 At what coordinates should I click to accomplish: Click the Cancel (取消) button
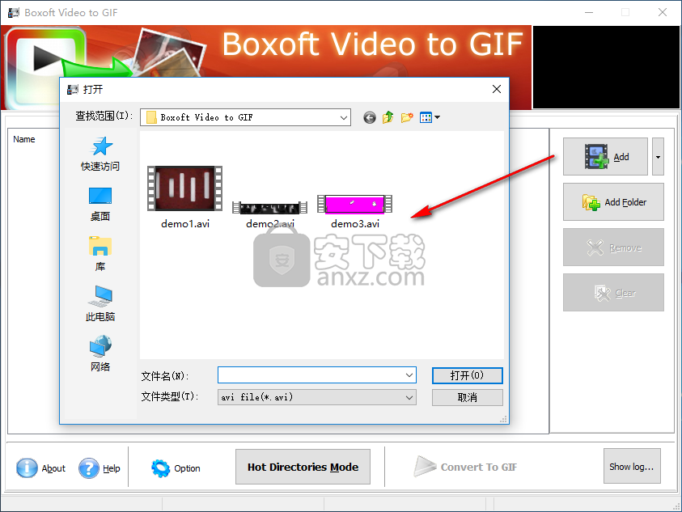click(x=467, y=397)
